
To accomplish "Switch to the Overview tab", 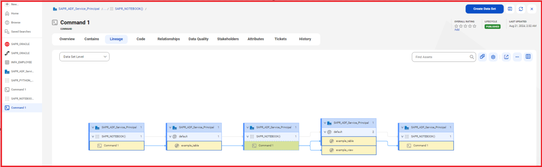I will click(67, 39).
